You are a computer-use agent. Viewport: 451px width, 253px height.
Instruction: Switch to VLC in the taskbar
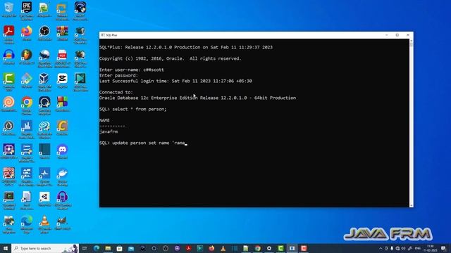[223, 248]
